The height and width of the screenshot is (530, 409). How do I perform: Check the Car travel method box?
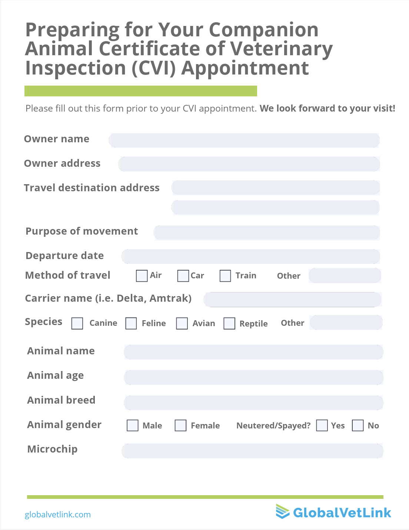[183, 276]
